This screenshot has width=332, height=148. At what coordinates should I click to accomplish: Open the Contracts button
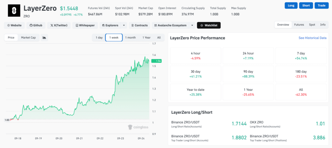coord(139,25)
